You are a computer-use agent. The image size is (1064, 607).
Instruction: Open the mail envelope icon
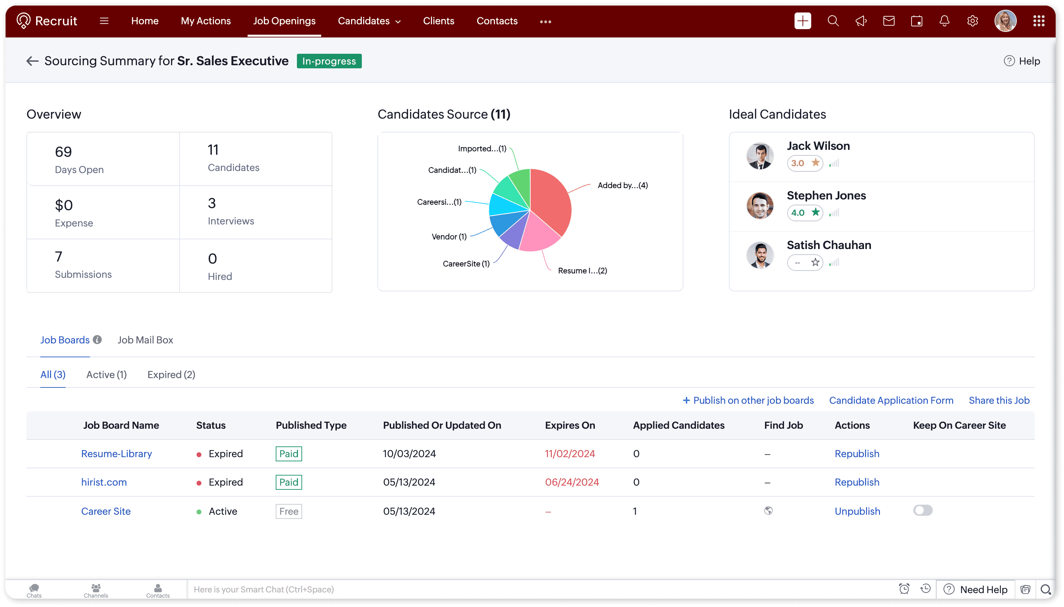point(889,21)
